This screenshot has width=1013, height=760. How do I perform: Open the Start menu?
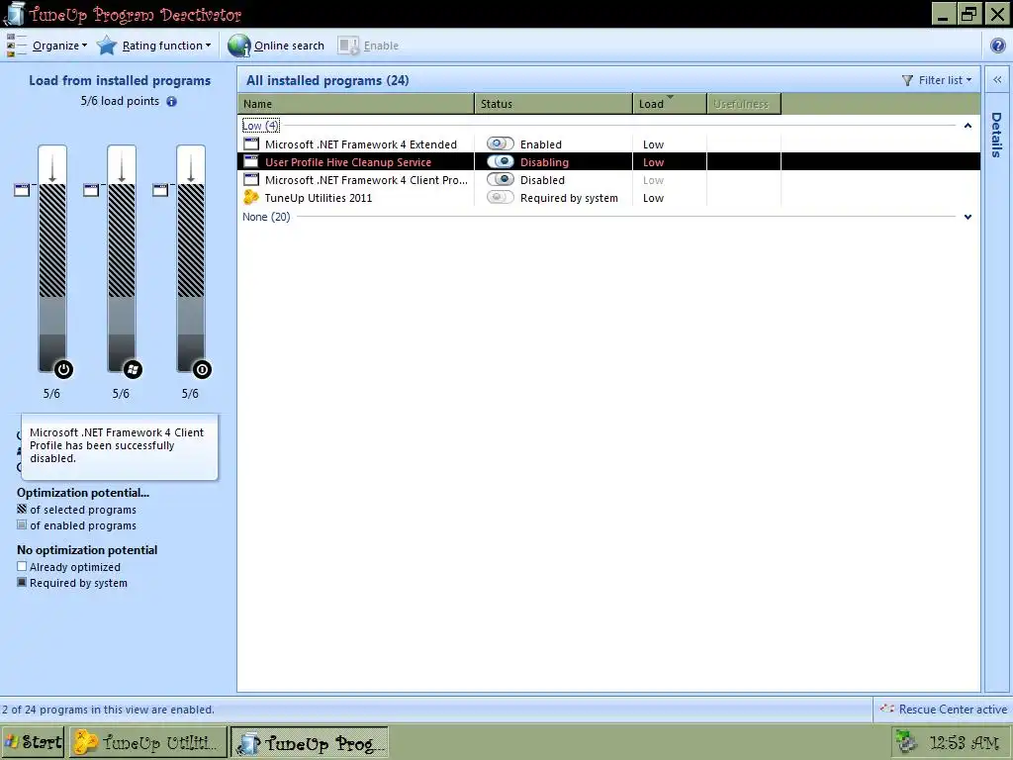(x=33, y=742)
